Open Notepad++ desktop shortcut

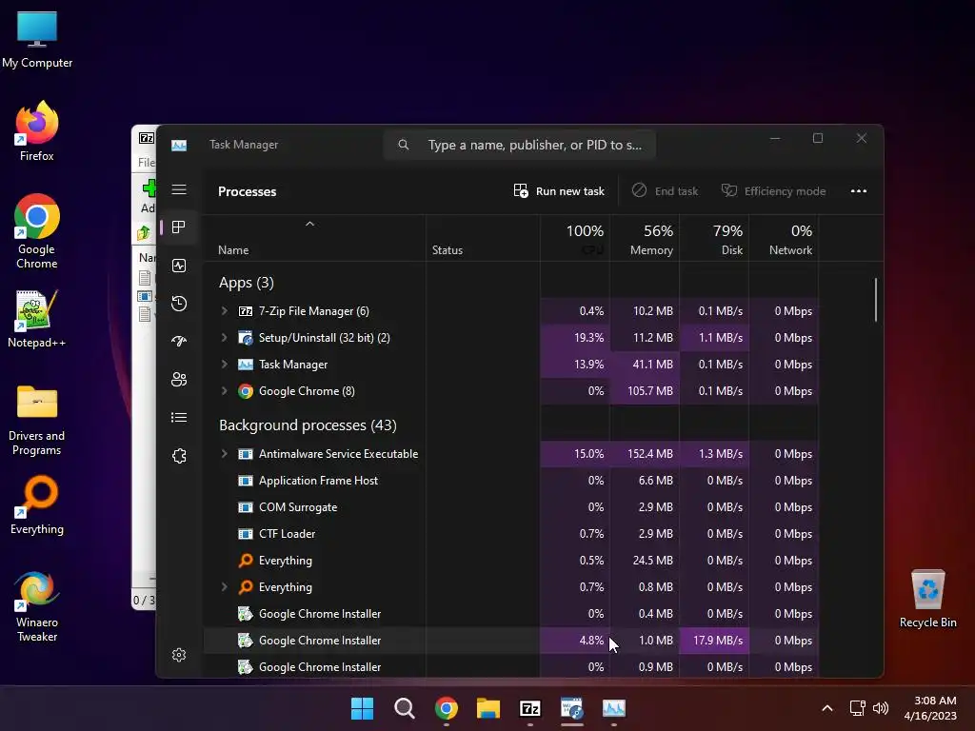(x=37, y=318)
